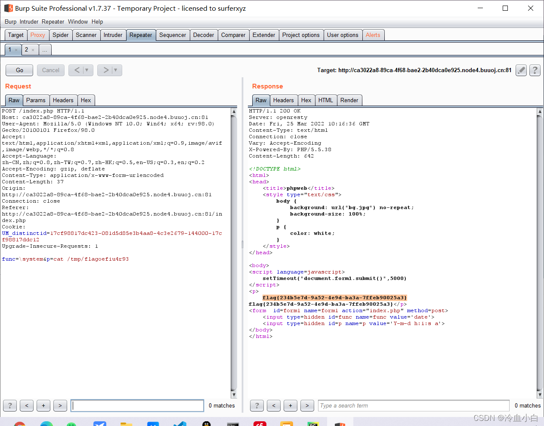Click the request pane scroll down arrow
The width and height of the screenshot is (544, 426).
point(234,395)
